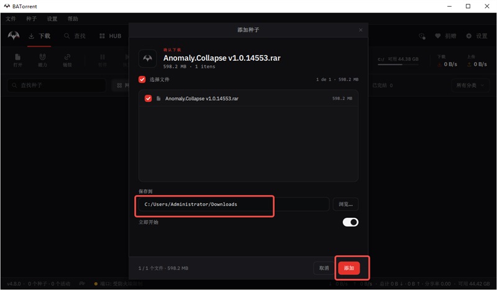Click the 端口: 受防火墙限制 status entry
This screenshot has height=290, width=497.
pos(118,283)
